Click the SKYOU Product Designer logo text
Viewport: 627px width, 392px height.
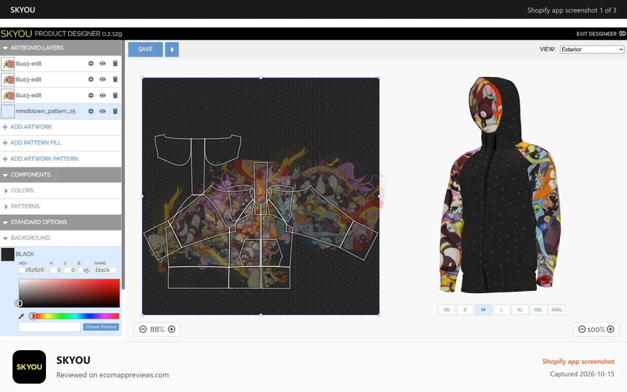[x=61, y=33]
